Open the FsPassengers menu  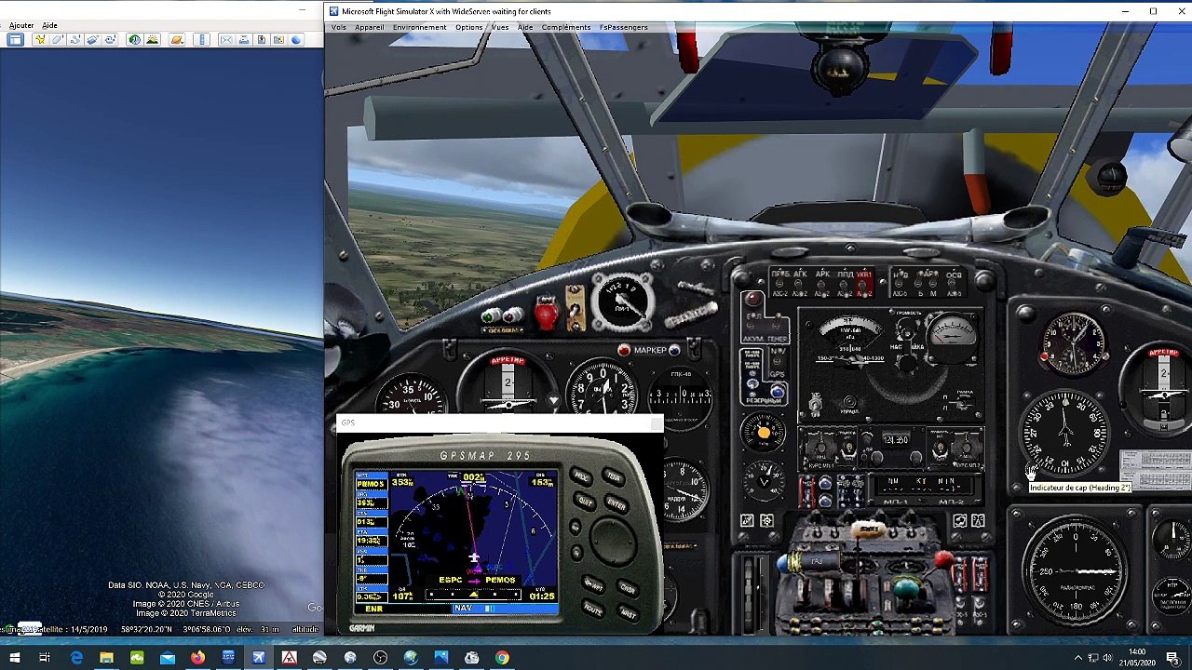point(624,27)
